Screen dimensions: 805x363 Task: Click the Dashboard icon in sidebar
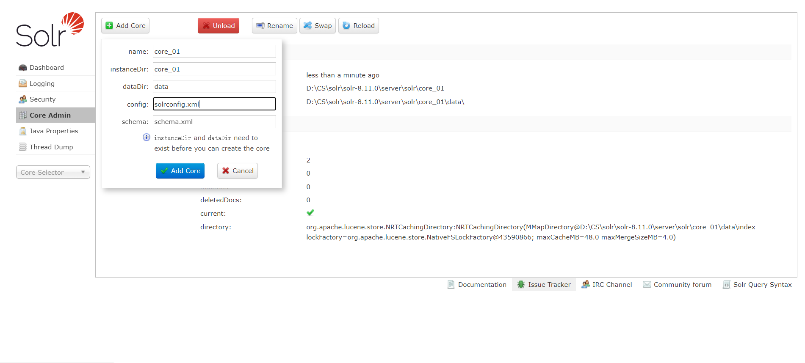(23, 68)
